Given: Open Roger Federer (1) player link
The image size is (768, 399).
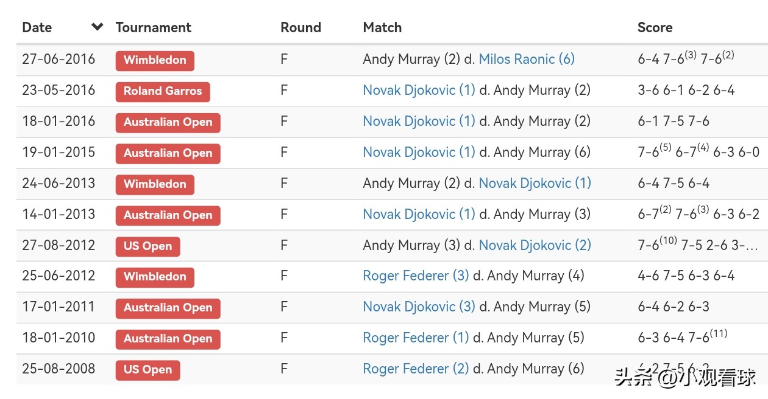Looking at the screenshot, I should 416,338.
